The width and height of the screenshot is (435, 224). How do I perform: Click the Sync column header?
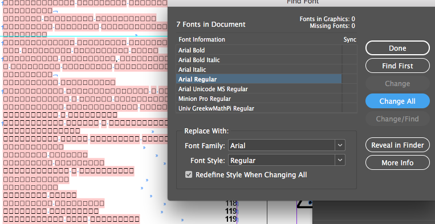pos(349,39)
